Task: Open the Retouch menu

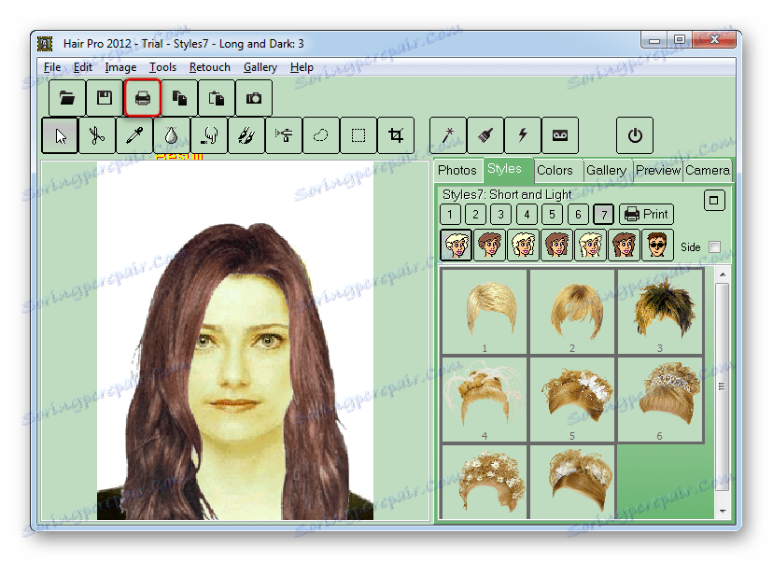Action: tap(209, 67)
